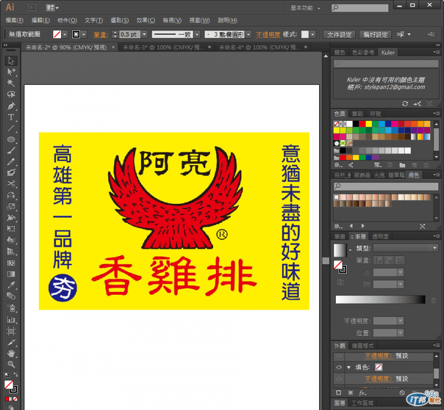Open the 基本功能 workspace dropdown

305,8
